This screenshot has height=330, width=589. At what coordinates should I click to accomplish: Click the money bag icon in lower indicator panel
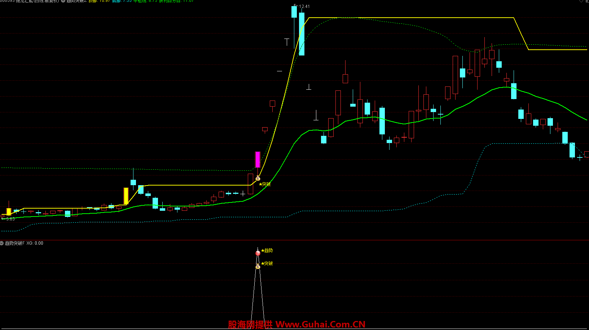coord(258,267)
